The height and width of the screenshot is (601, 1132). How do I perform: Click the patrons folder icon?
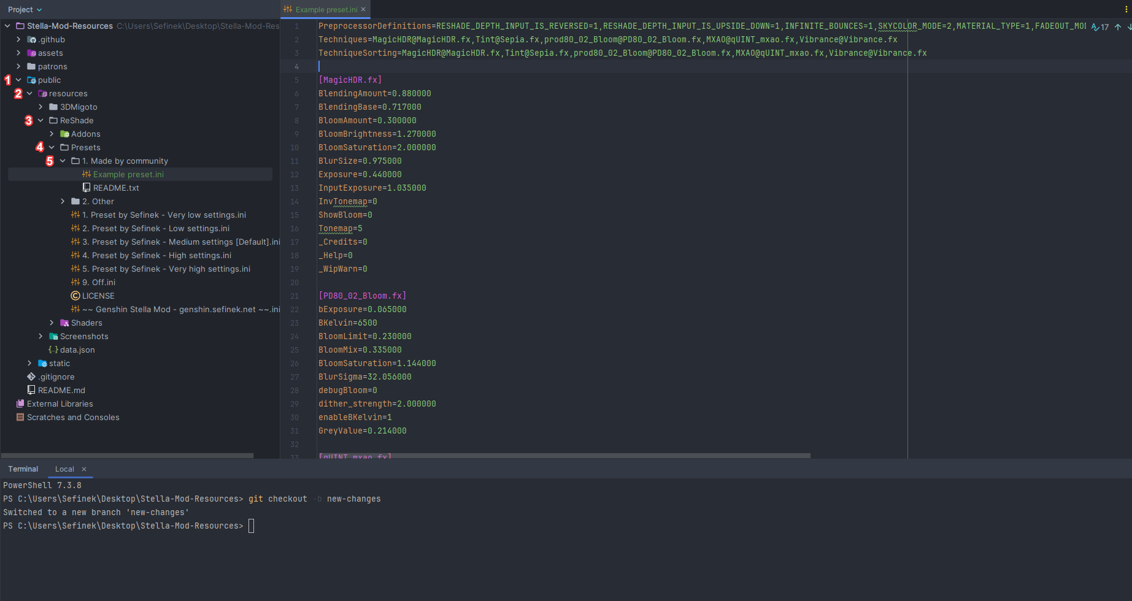[31, 66]
